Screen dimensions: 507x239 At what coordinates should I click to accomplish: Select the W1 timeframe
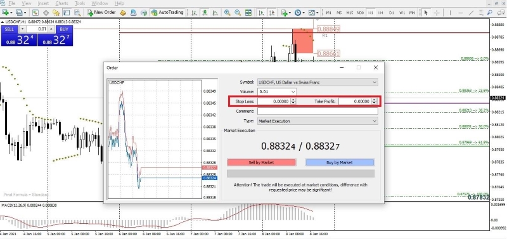tap(402, 13)
